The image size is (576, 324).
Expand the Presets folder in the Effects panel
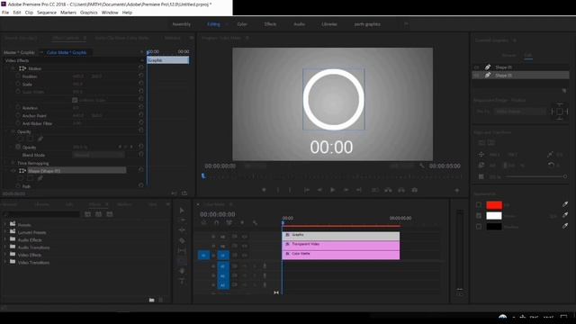pyautogui.click(x=4, y=224)
